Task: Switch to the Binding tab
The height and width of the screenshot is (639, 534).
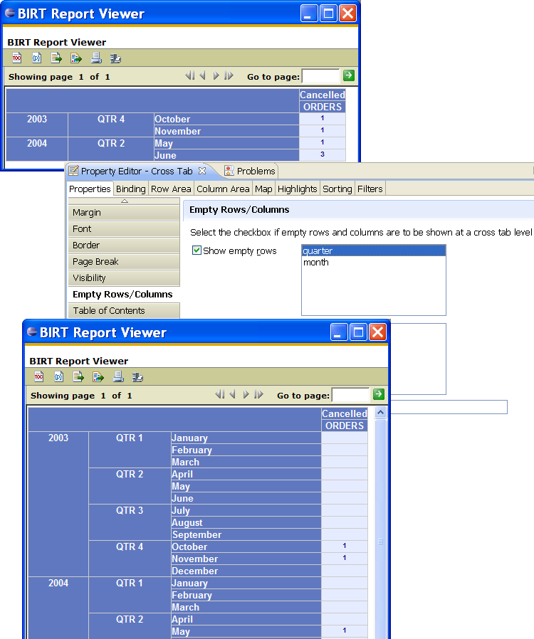Action: coord(130,189)
